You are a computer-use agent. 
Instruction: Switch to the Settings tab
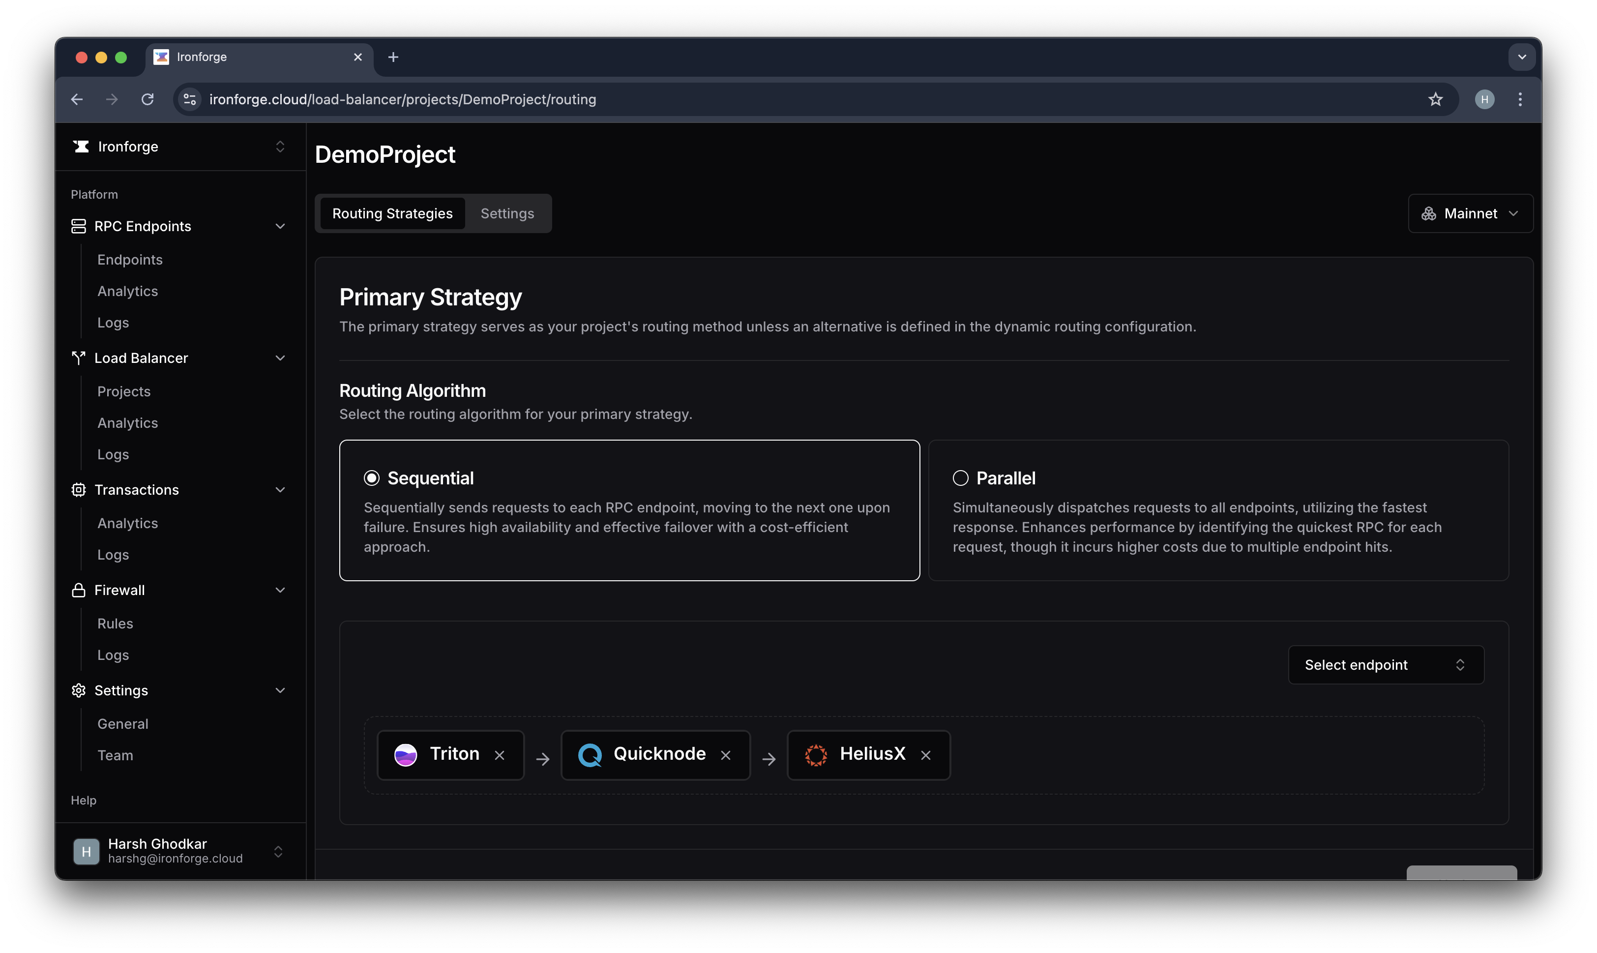click(x=506, y=214)
